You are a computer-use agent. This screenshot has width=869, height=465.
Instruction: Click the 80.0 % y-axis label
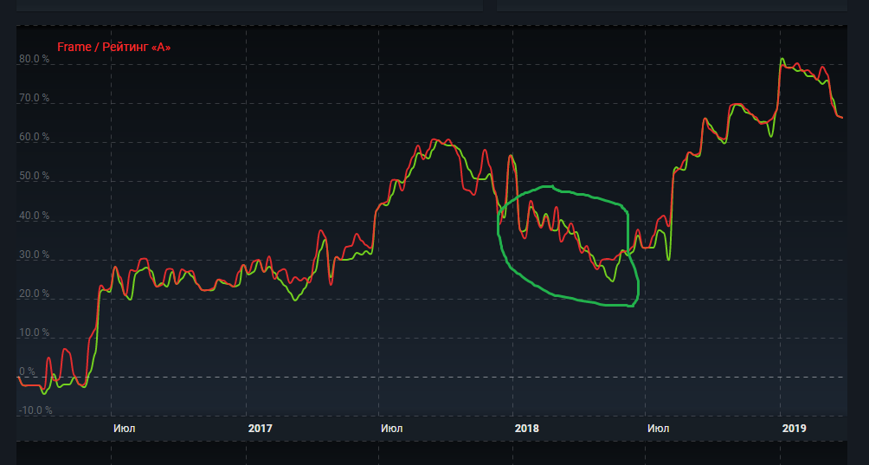pos(35,60)
